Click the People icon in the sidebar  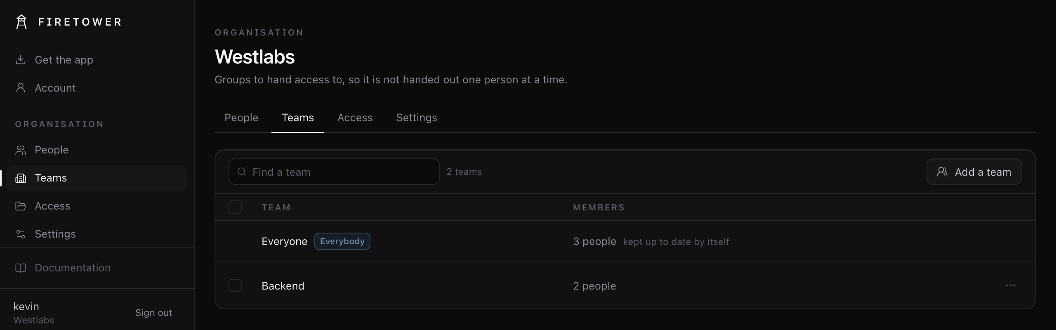(x=21, y=150)
